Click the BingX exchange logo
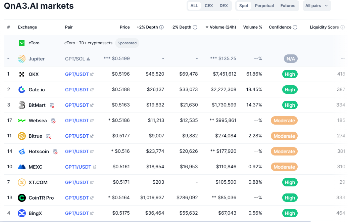 point(22,213)
